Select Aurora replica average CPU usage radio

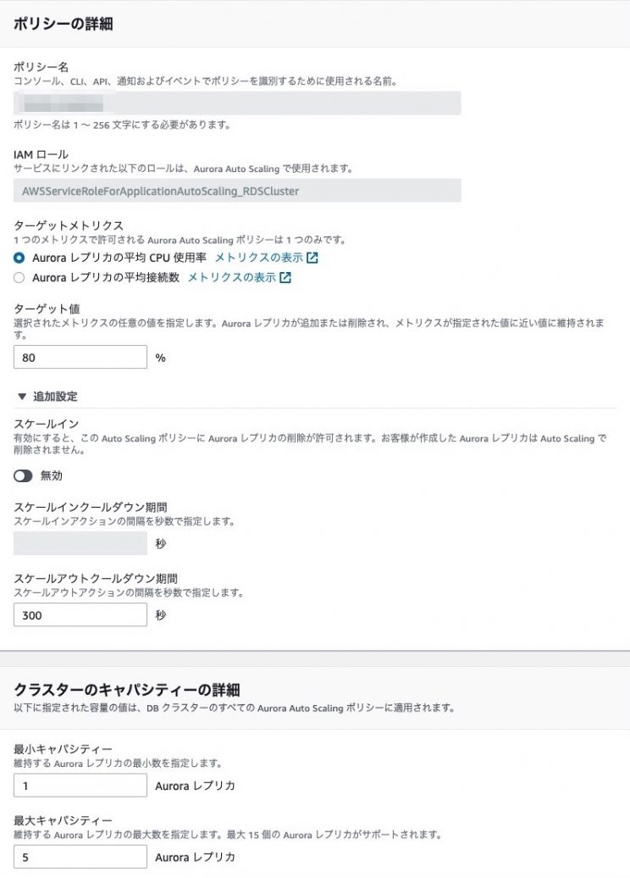click(19, 258)
